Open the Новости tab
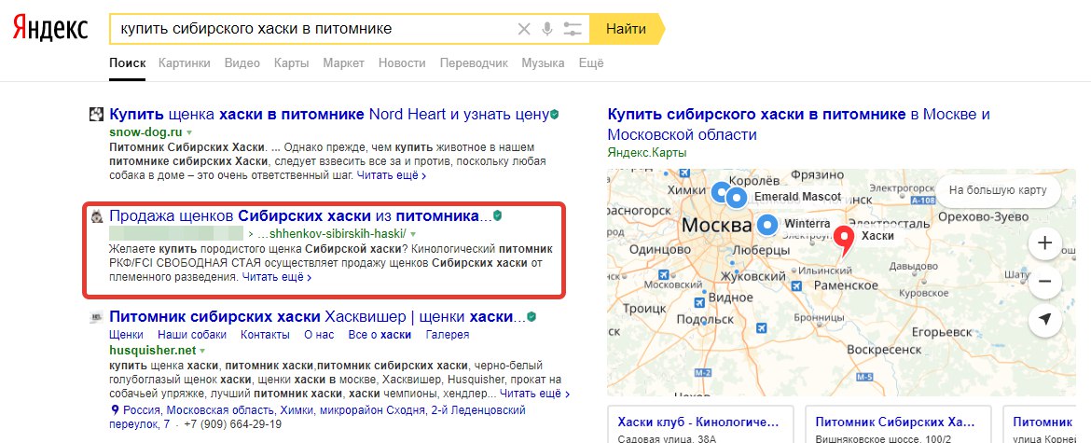The image size is (1091, 443). [x=402, y=63]
